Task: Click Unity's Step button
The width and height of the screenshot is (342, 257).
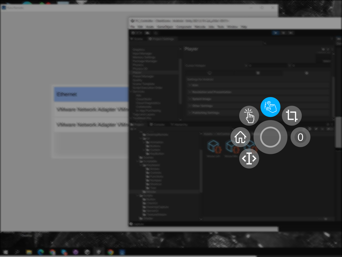Action: (x=291, y=33)
